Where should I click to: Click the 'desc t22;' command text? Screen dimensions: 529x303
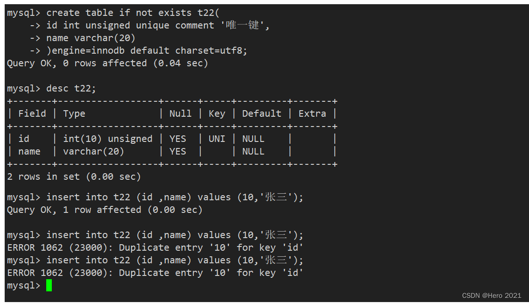coord(71,88)
